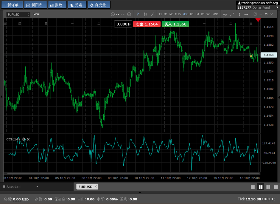The height and width of the screenshot is (204, 280).
Task: Adjust the chart zoom level slider
Action: pyautogui.click(x=121, y=14)
